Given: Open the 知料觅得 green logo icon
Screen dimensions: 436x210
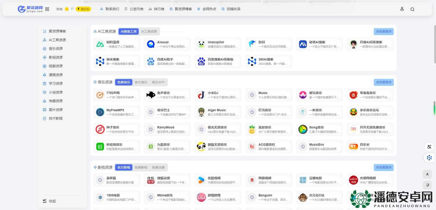Looking at the screenshot, I should (x=100, y=44).
